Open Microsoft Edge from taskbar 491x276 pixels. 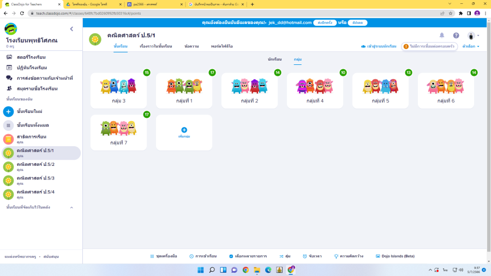(x=268, y=270)
